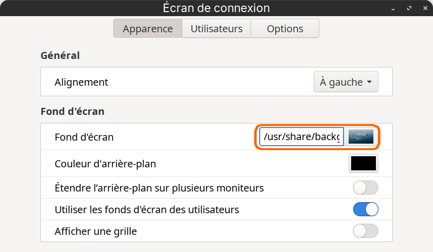Enable stretching background across multiple monitors

[x=366, y=187]
